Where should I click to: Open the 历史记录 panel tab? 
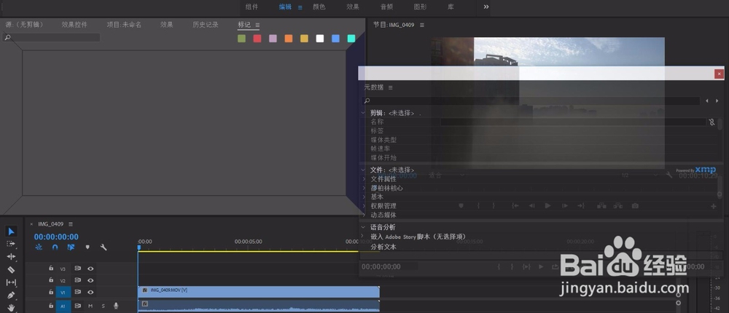pos(206,25)
